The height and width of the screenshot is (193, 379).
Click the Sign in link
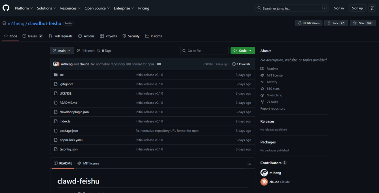pyautogui.click(x=339, y=8)
